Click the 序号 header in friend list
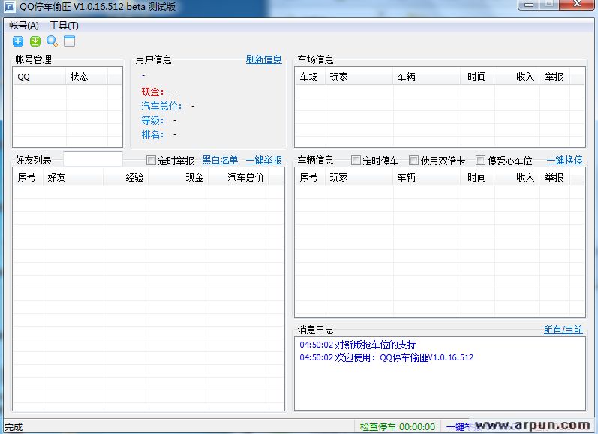Viewport: 598px width, 434px height. [29, 177]
